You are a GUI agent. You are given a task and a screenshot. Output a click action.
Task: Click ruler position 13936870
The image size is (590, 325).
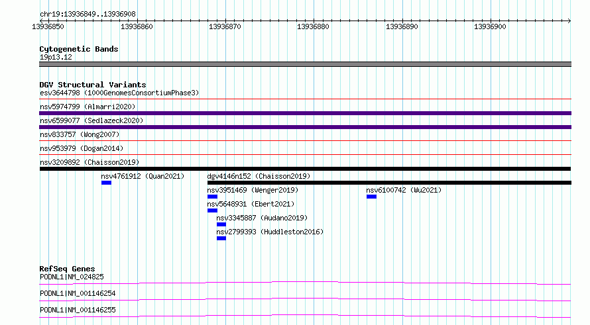(x=225, y=26)
